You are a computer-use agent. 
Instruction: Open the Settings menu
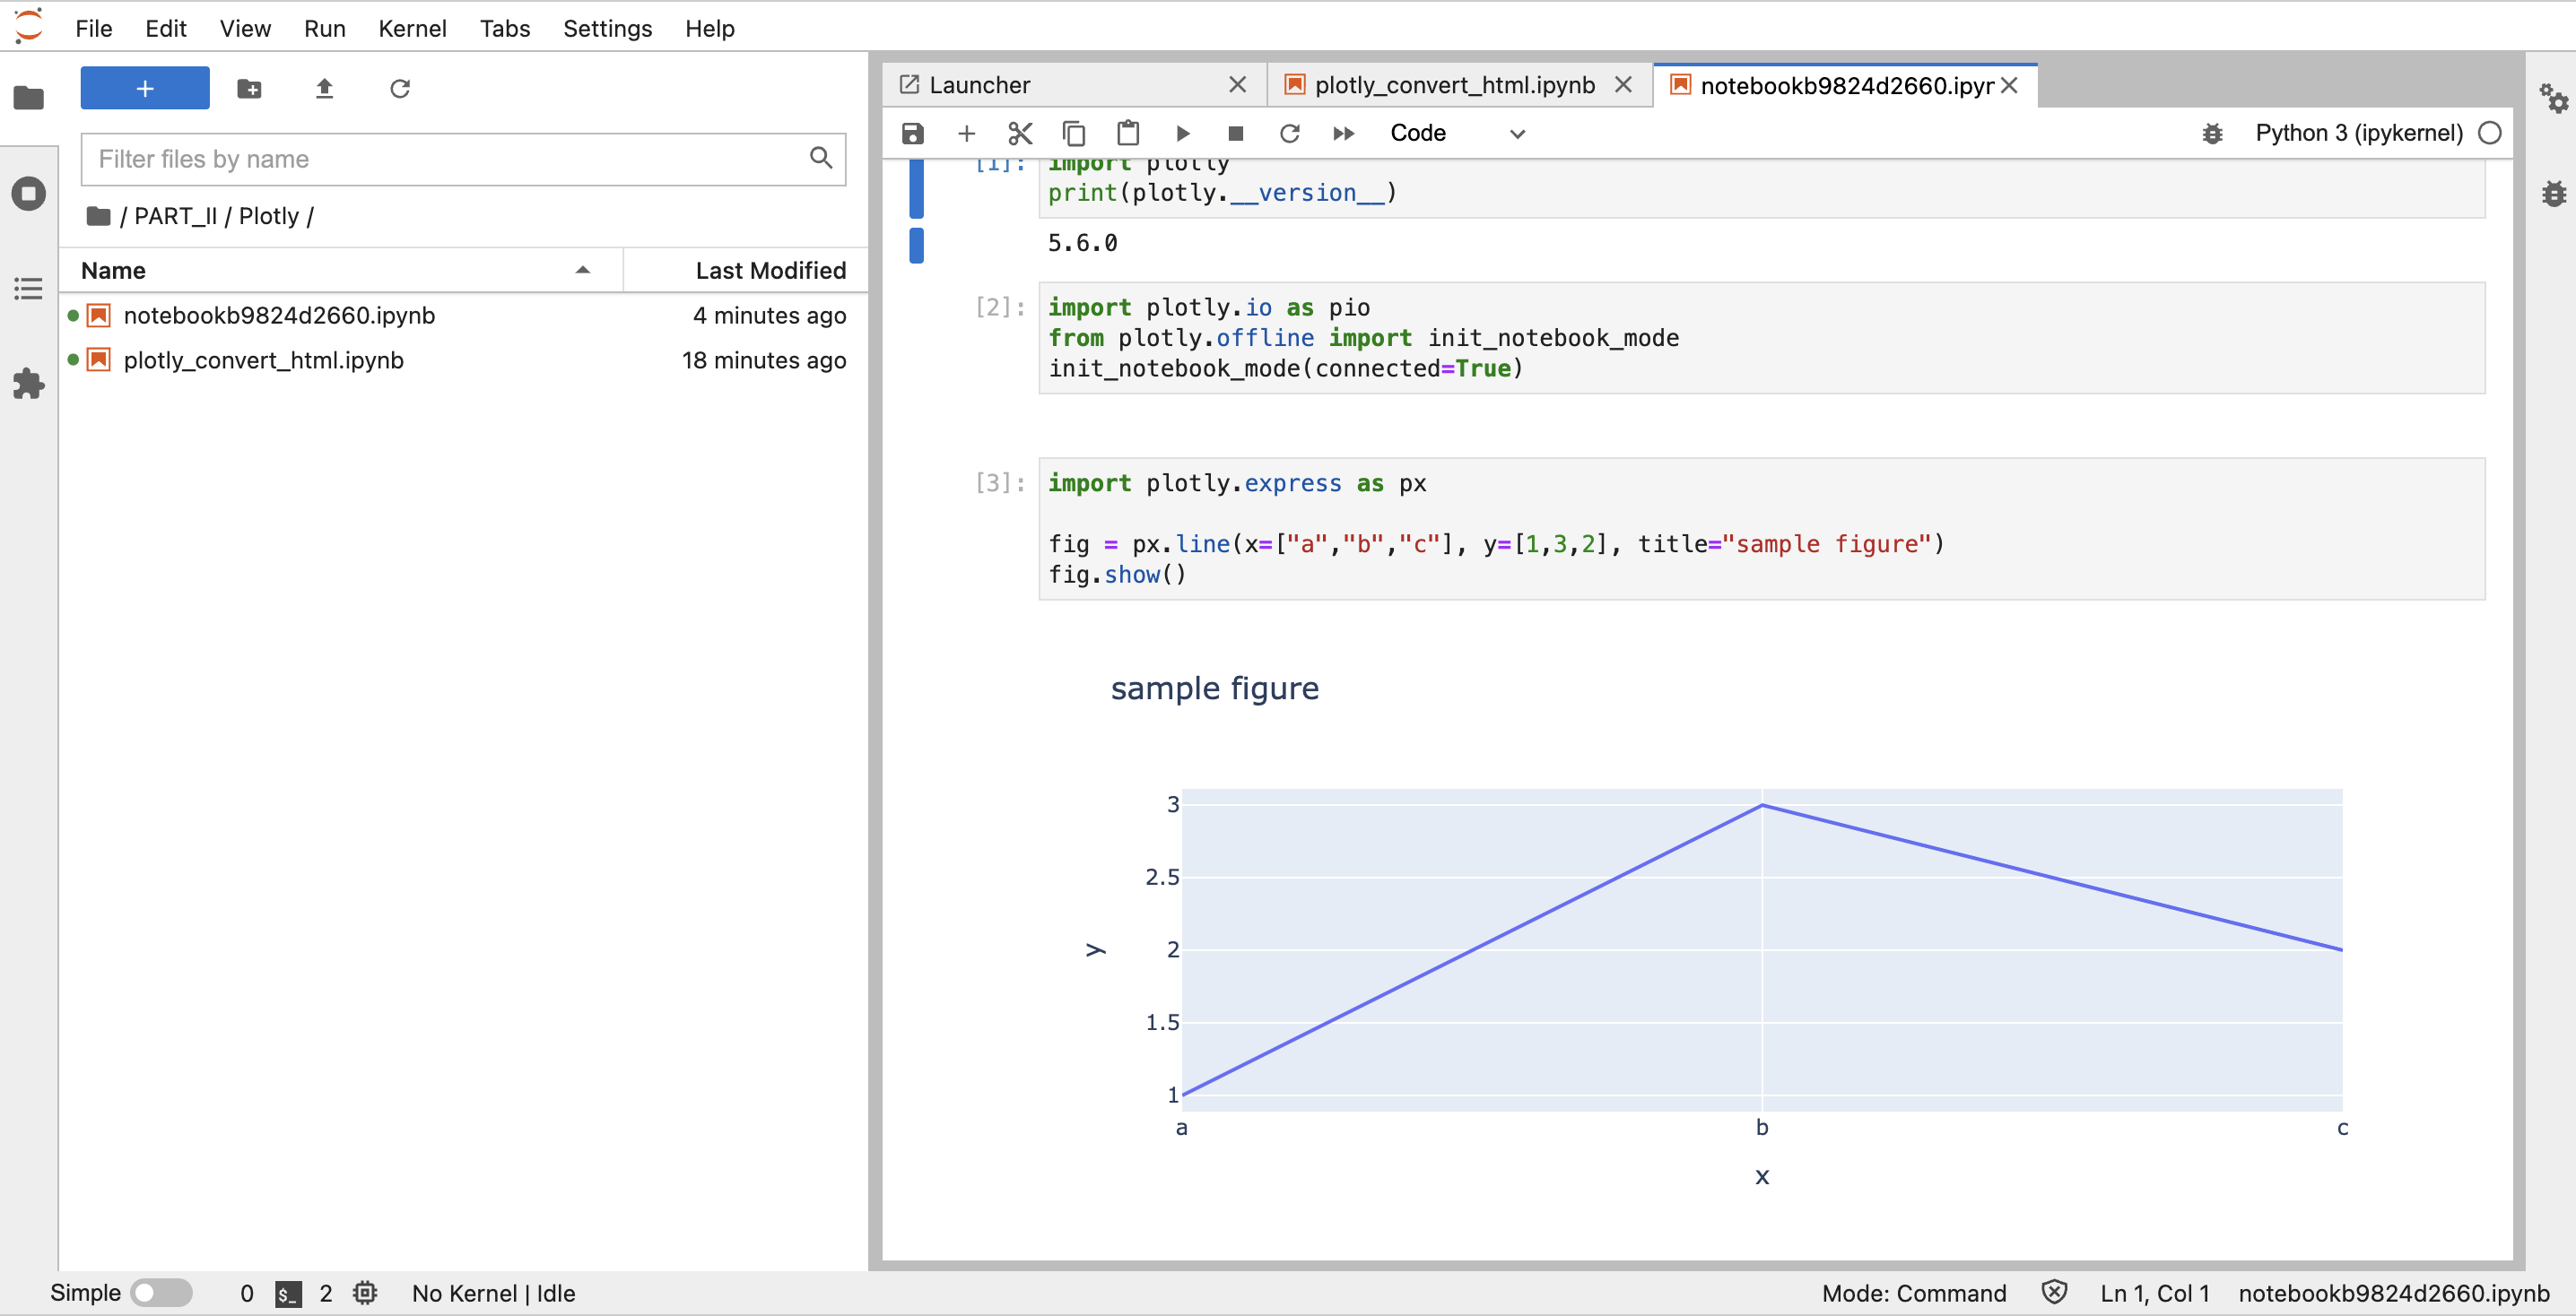tap(607, 28)
